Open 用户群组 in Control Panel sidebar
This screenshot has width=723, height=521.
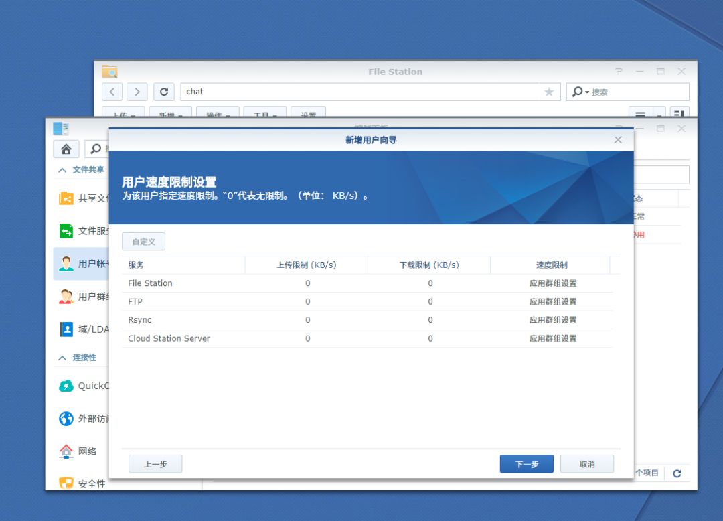[82, 296]
